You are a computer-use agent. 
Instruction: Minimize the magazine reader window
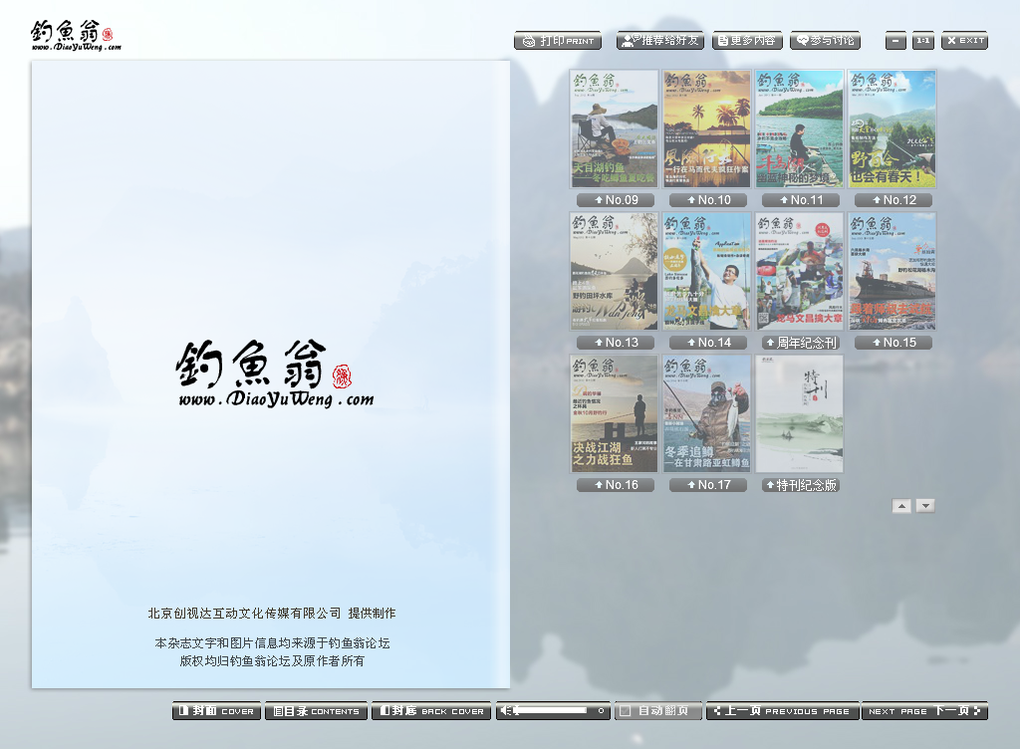point(895,40)
